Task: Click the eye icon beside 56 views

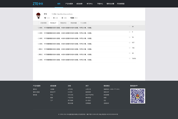Action: pos(129,37)
